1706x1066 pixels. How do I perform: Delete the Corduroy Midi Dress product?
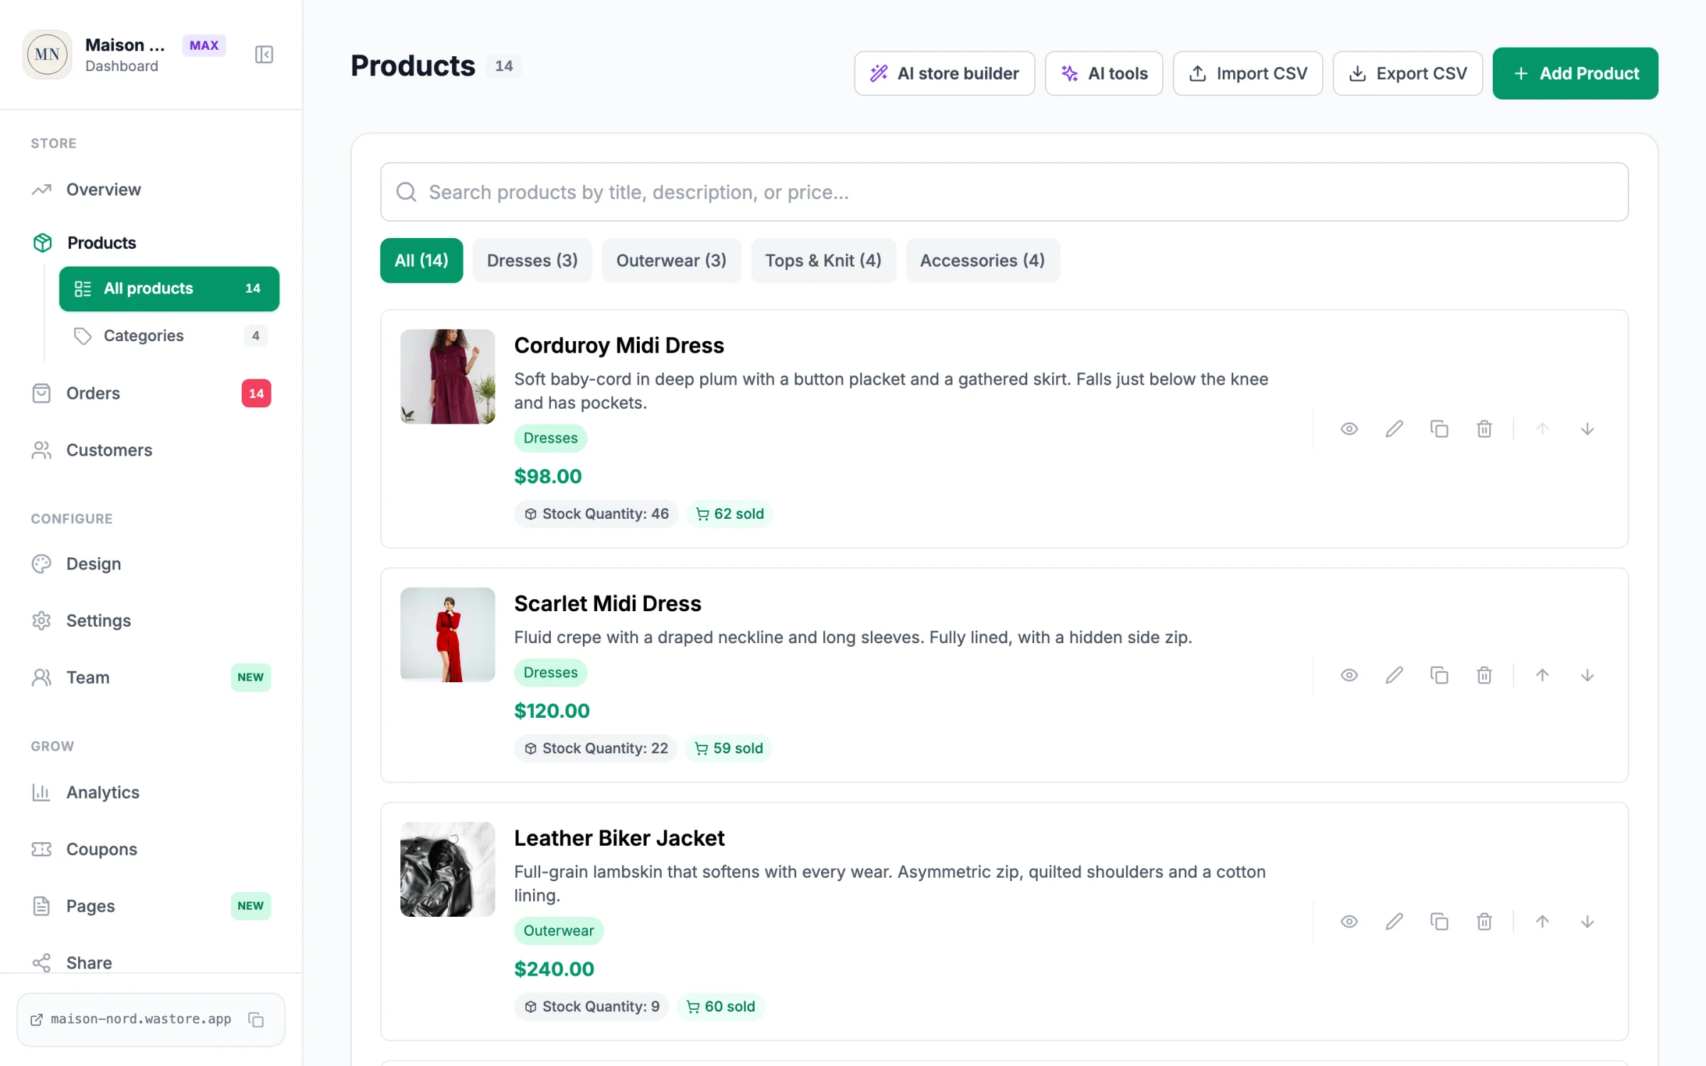1484,429
